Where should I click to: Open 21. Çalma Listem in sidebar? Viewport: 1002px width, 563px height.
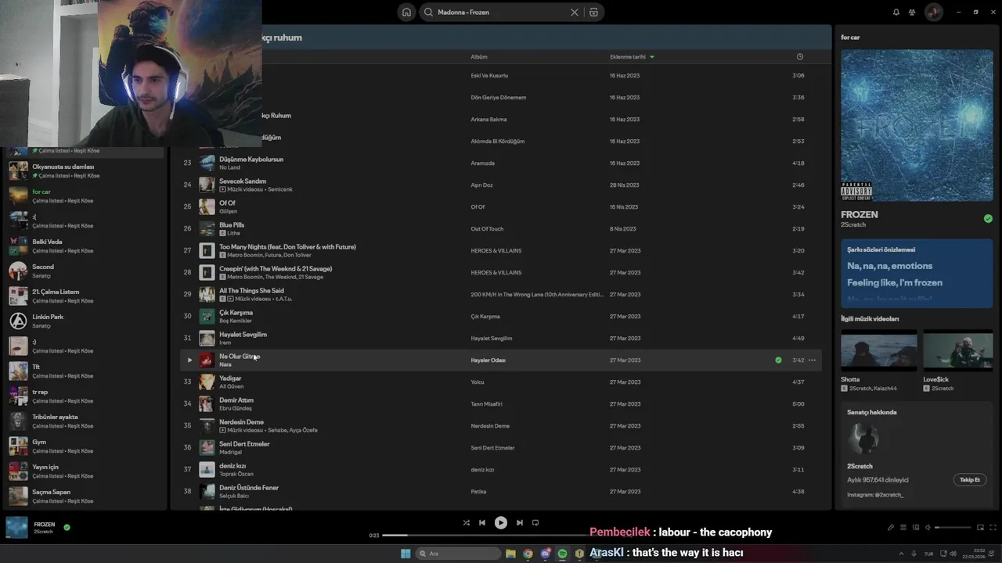coord(85,296)
